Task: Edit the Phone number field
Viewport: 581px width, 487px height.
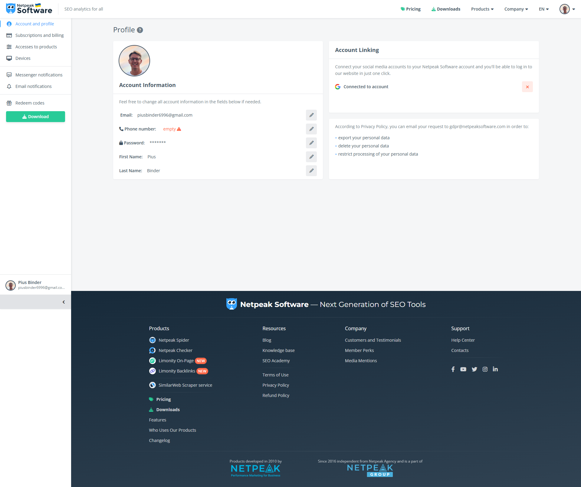Action: 311,129
